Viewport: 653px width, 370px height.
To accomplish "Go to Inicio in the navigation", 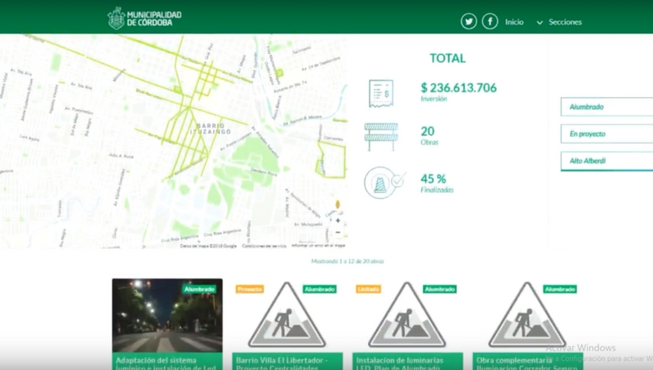I will pyautogui.click(x=514, y=22).
